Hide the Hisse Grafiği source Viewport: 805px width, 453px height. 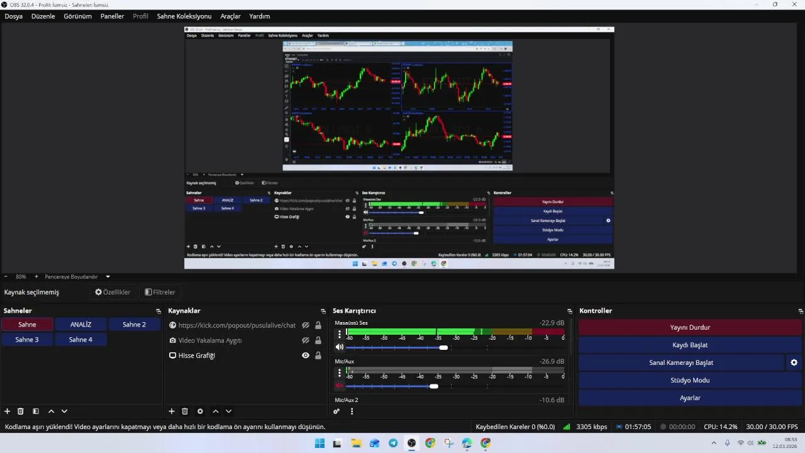(x=306, y=355)
